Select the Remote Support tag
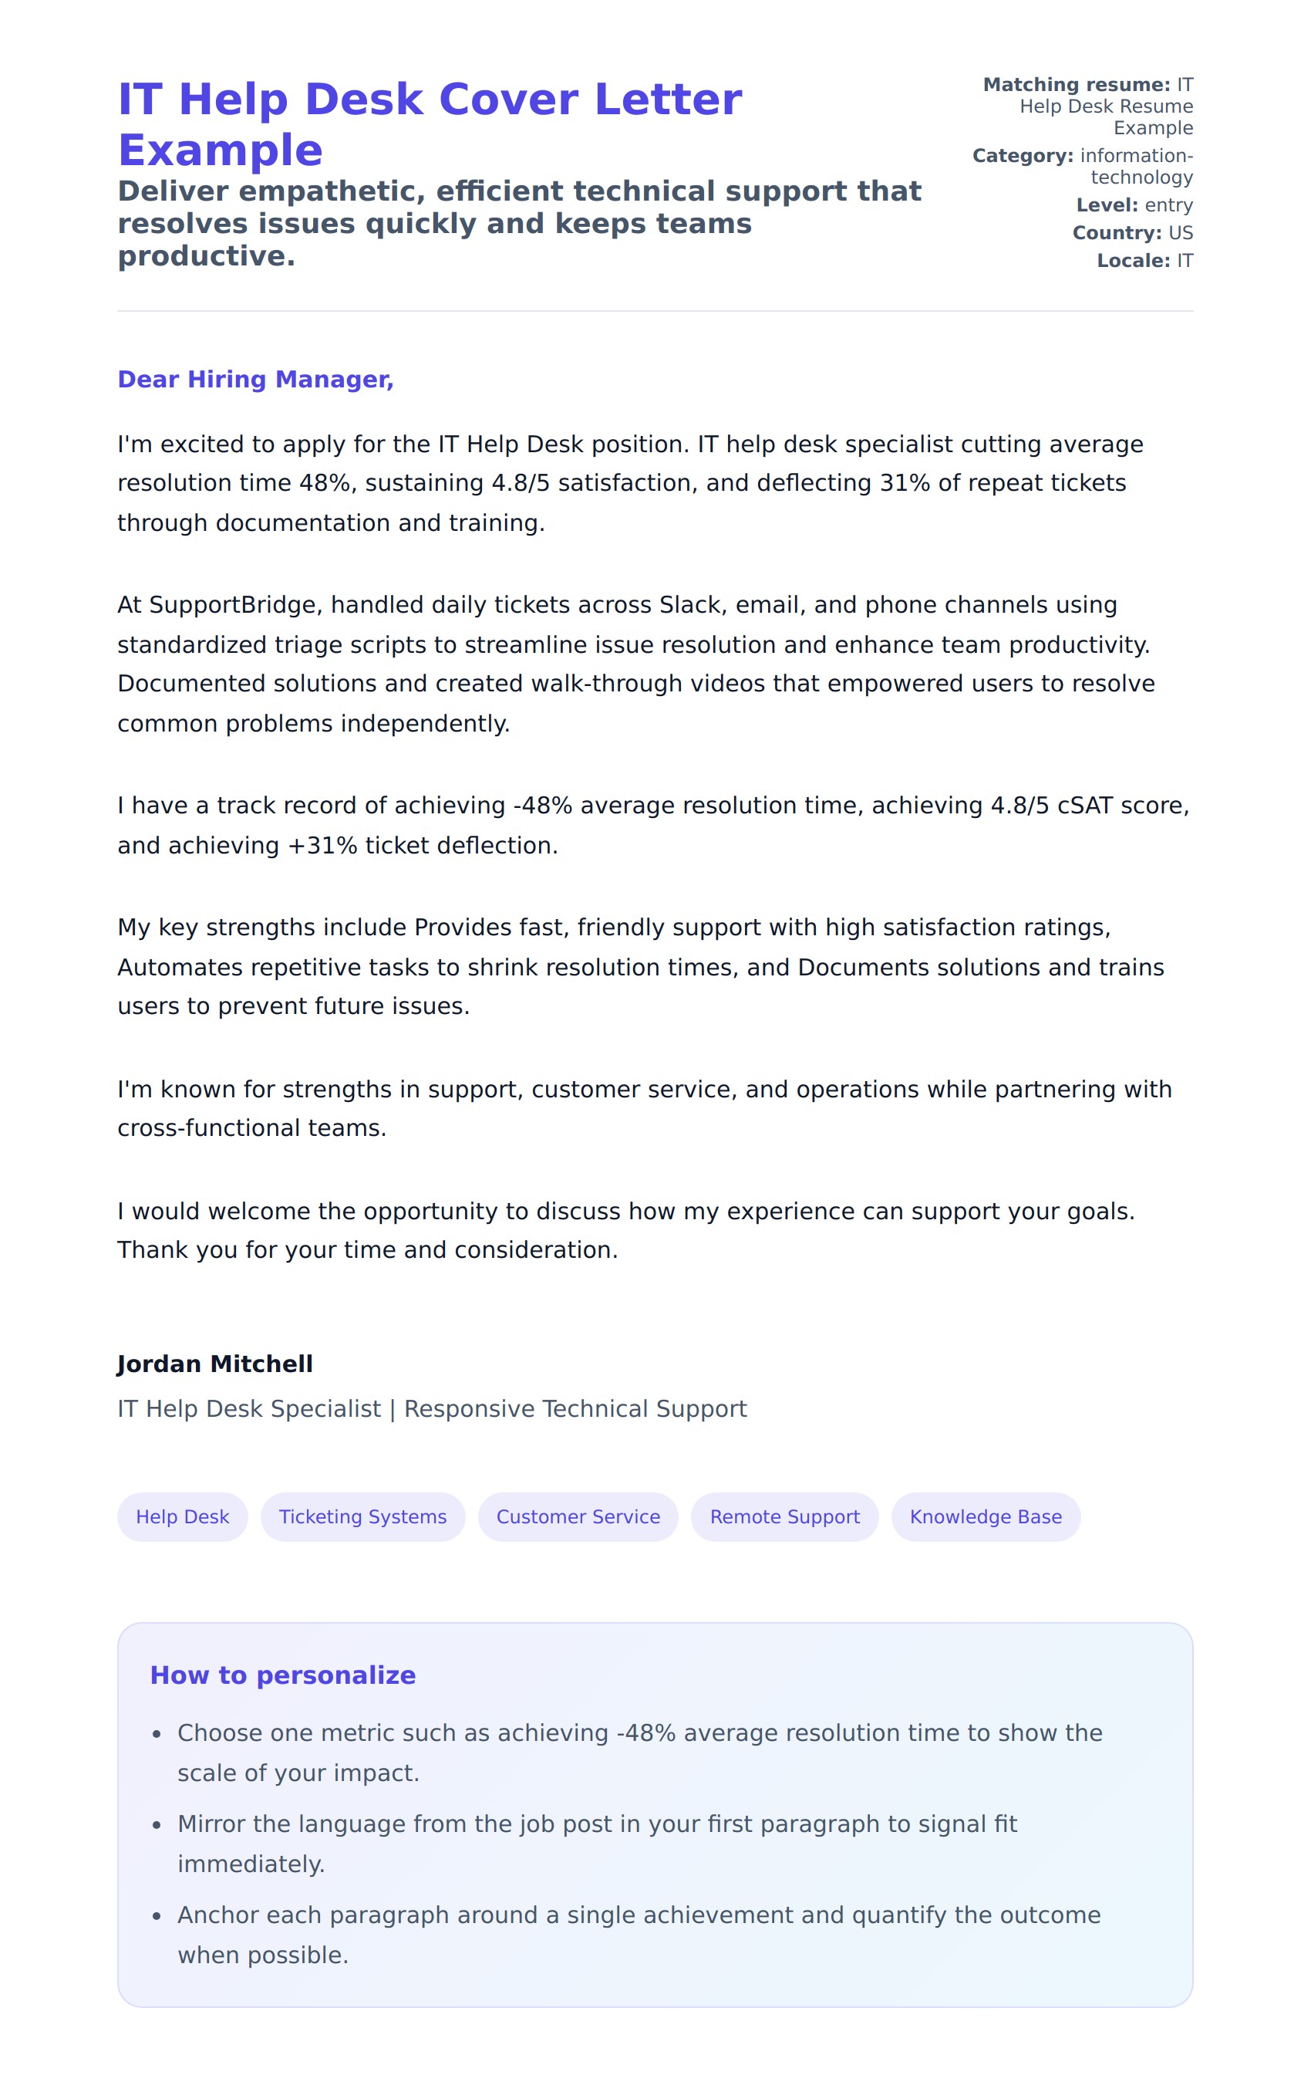The width and height of the screenshot is (1311, 2082). point(784,1516)
